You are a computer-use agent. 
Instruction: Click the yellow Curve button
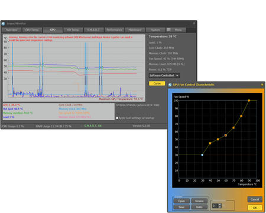pyautogui.click(x=157, y=83)
